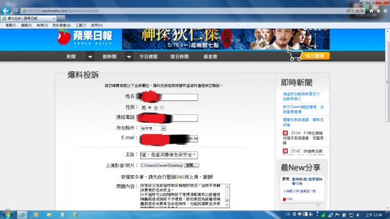390x219 pixels.
Task: Click the 問題內容 textarea scrollbar
Action: (227, 196)
